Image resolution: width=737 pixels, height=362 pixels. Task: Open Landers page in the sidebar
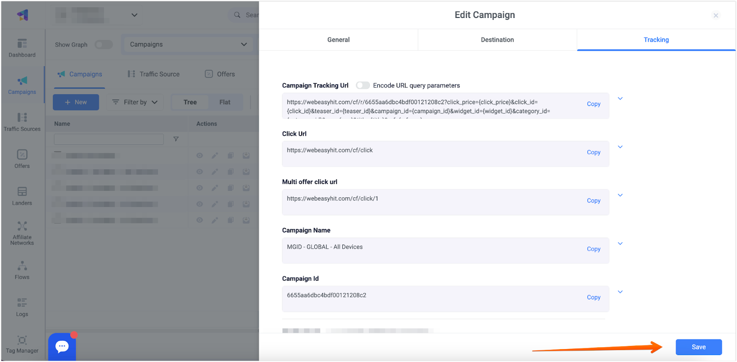coord(22,196)
